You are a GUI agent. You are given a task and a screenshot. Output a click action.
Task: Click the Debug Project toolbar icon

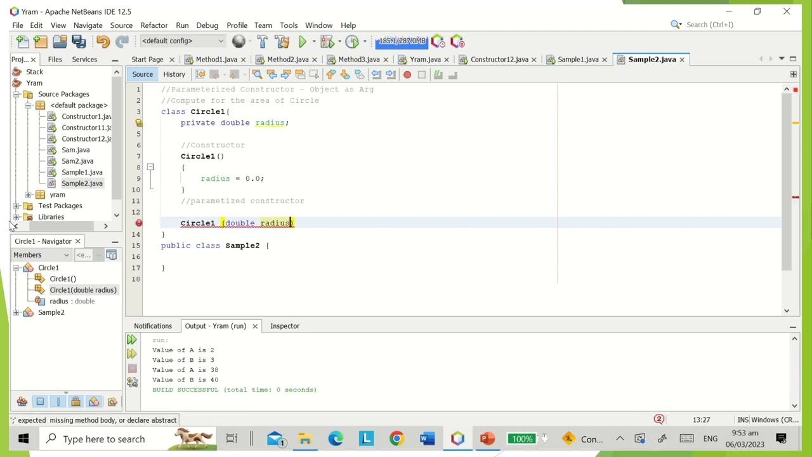(327, 41)
